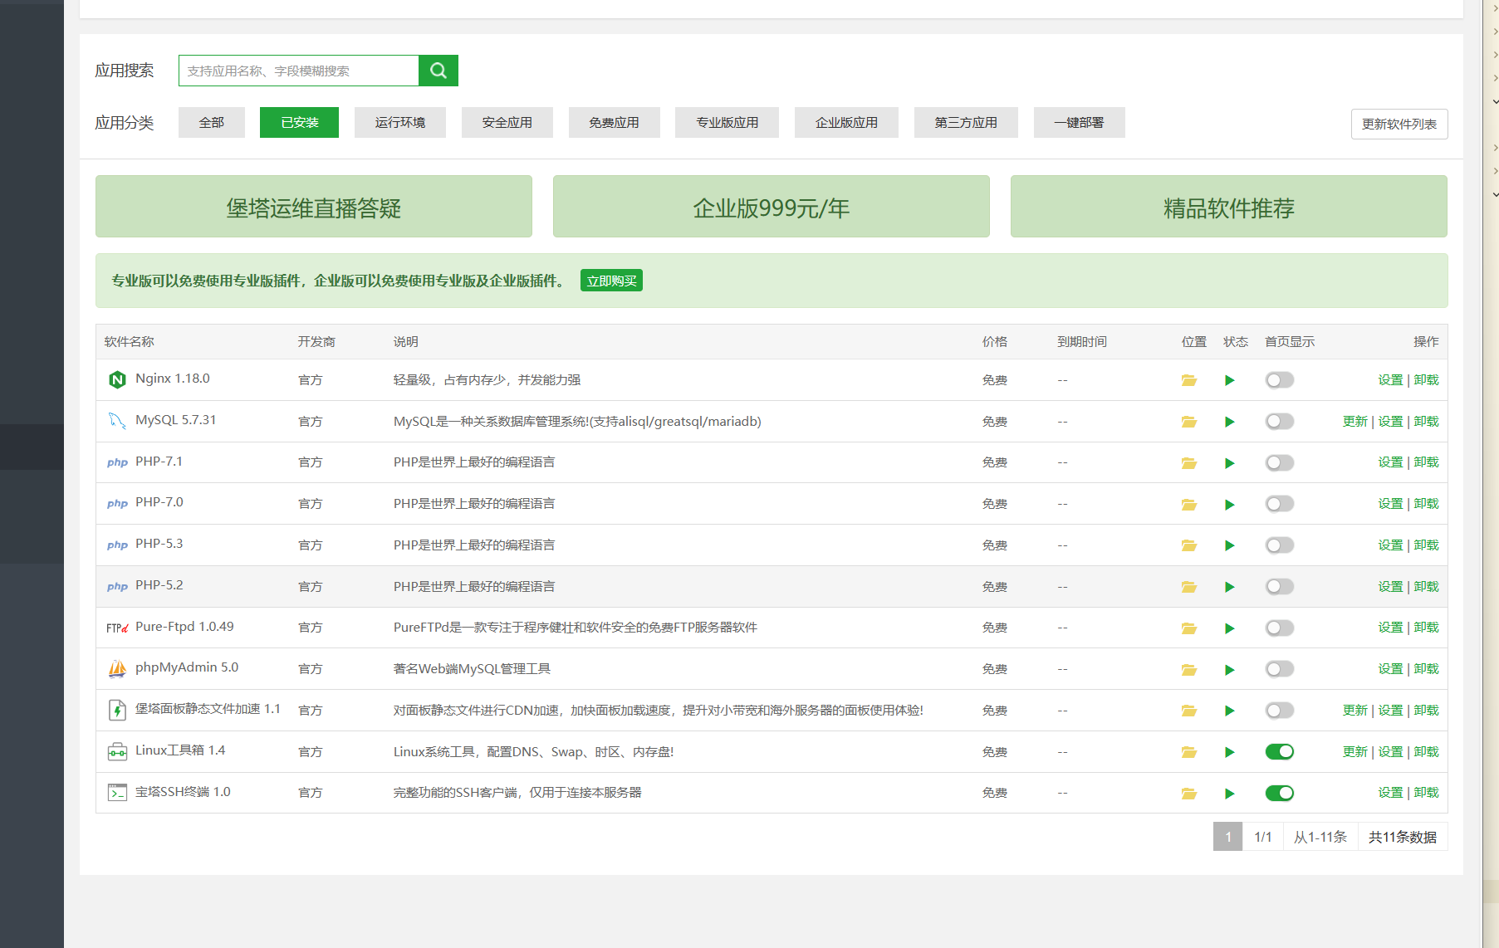Screen dimensions: 1499x948
Task: Click the phpMyAdmin status play icon
Action: [1230, 670]
